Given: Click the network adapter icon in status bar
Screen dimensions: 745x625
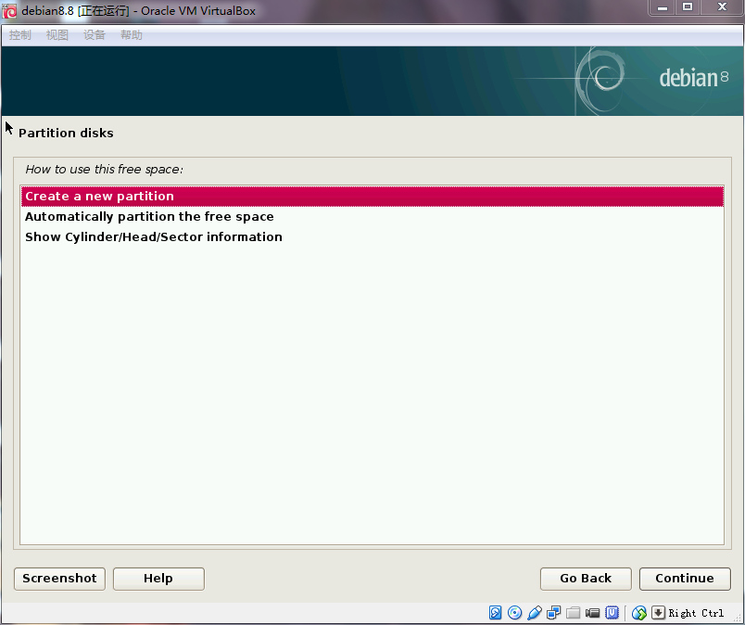Looking at the screenshot, I should click(x=554, y=613).
